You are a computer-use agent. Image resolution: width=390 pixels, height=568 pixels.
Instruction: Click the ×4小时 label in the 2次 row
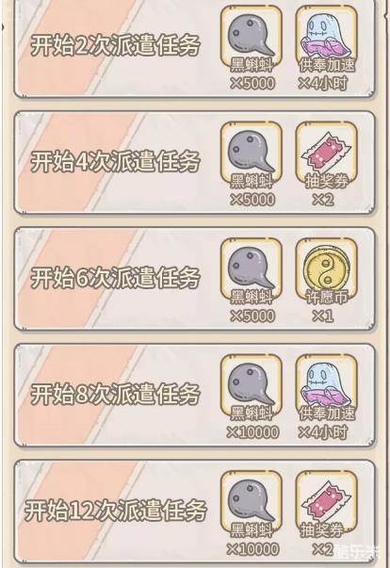(x=323, y=83)
